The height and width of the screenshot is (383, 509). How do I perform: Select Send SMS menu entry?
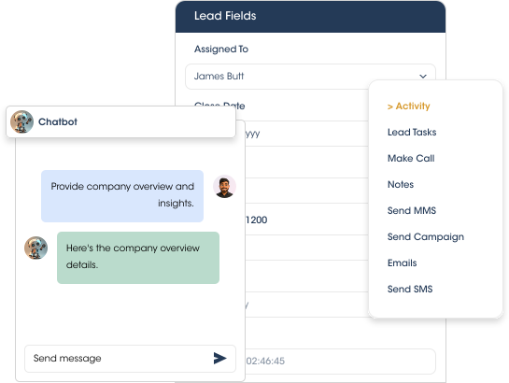pyautogui.click(x=410, y=289)
